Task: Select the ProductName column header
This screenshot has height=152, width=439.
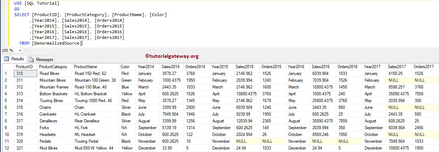Action: (95, 67)
